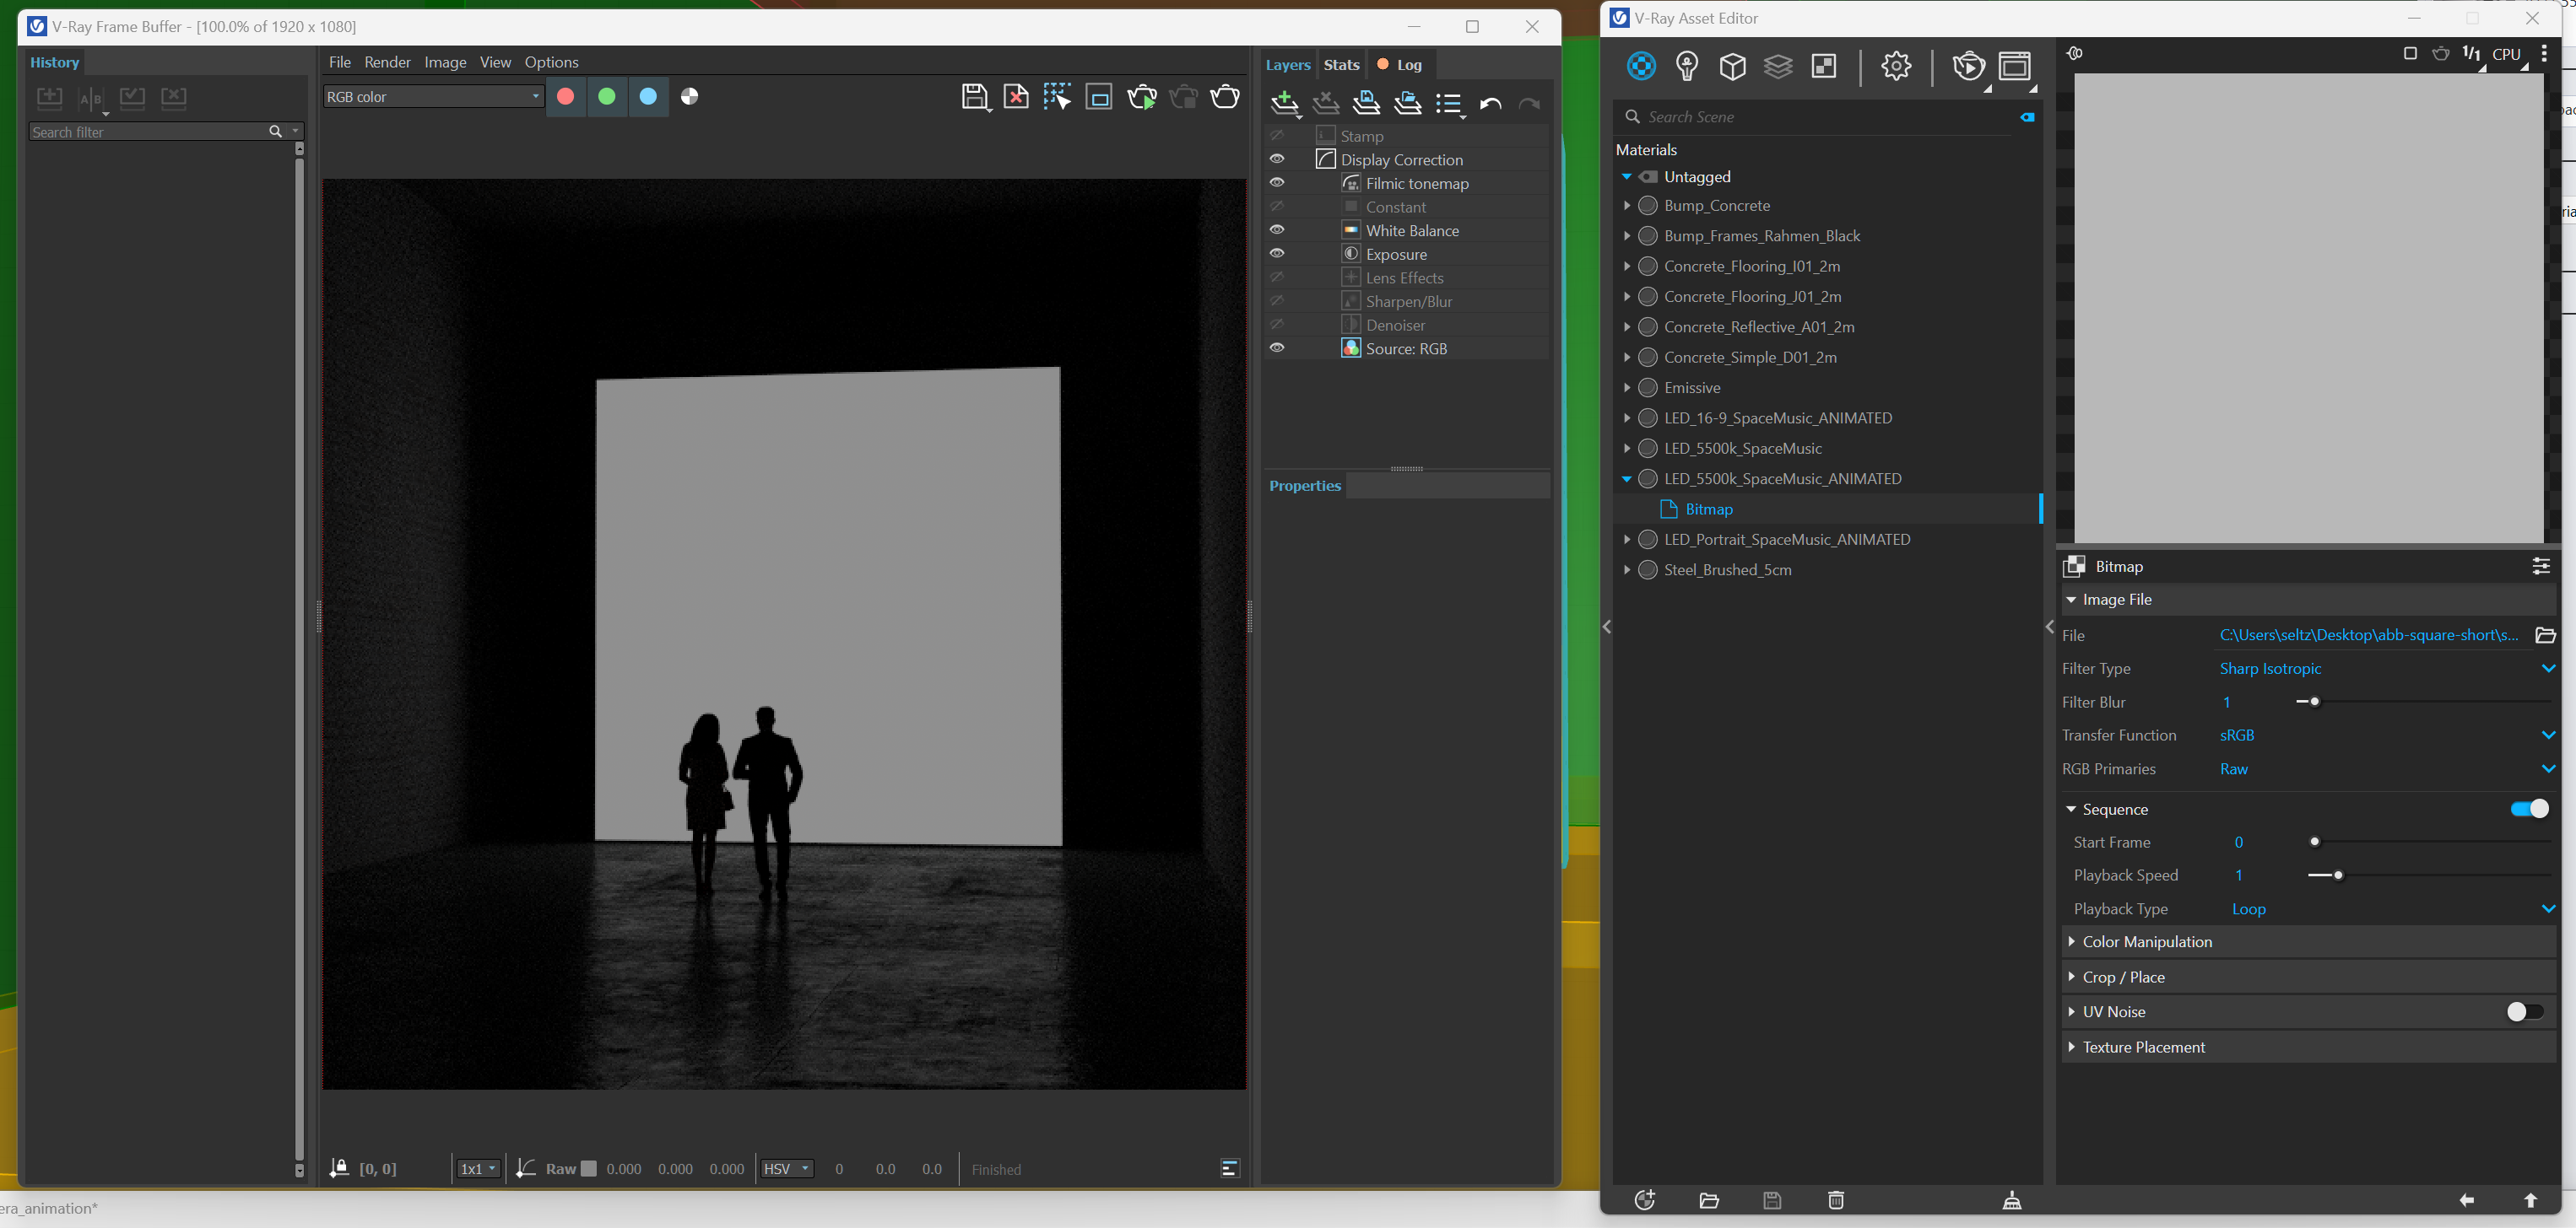Screen dimensions: 2576x1228
Task: Hide the White Balance layer eye
Action: pyautogui.click(x=1277, y=229)
